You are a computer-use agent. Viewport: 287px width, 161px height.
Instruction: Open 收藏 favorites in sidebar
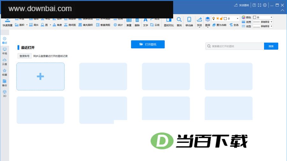(x=4, y=72)
